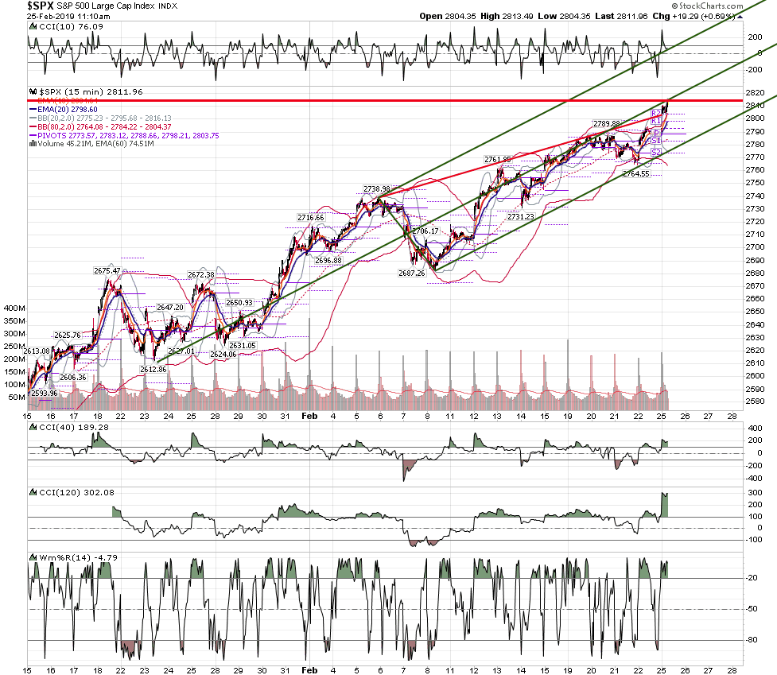Select the S1 pivot marker
777x675 pixels.
tap(655, 142)
